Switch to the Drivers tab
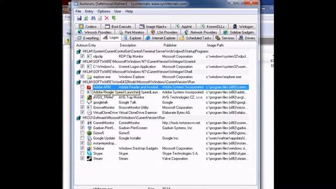The width and height of the screenshot is (336, 189). coord(247,38)
